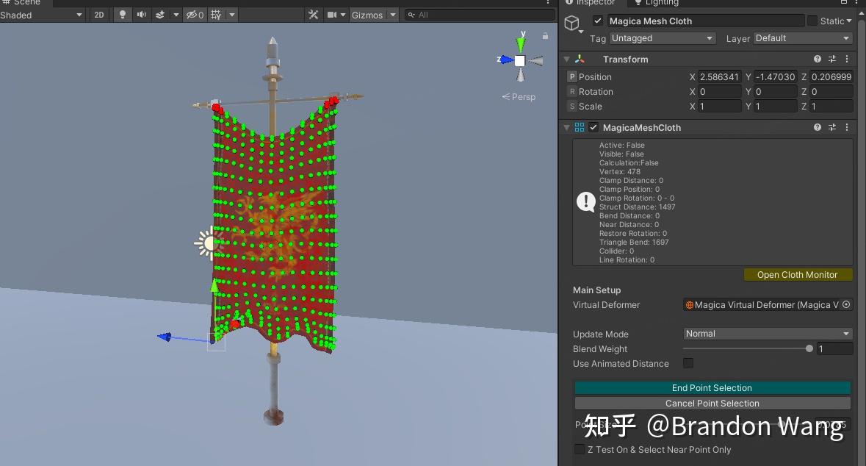Click the Blend Weight slider handle
This screenshot has width=866, height=466.
(x=809, y=349)
